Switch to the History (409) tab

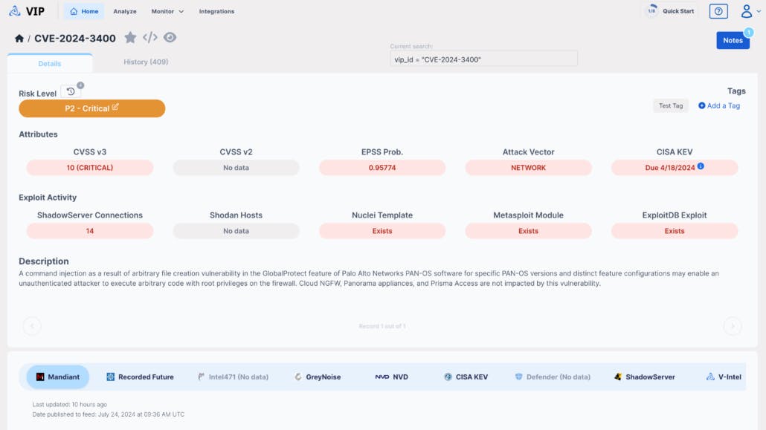pyautogui.click(x=146, y=62)
